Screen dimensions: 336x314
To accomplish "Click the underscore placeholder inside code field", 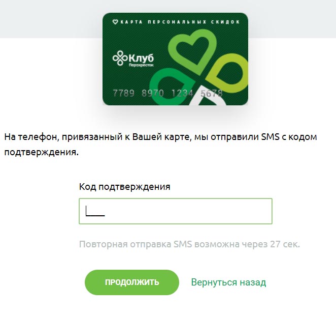I will click(95, 211).
